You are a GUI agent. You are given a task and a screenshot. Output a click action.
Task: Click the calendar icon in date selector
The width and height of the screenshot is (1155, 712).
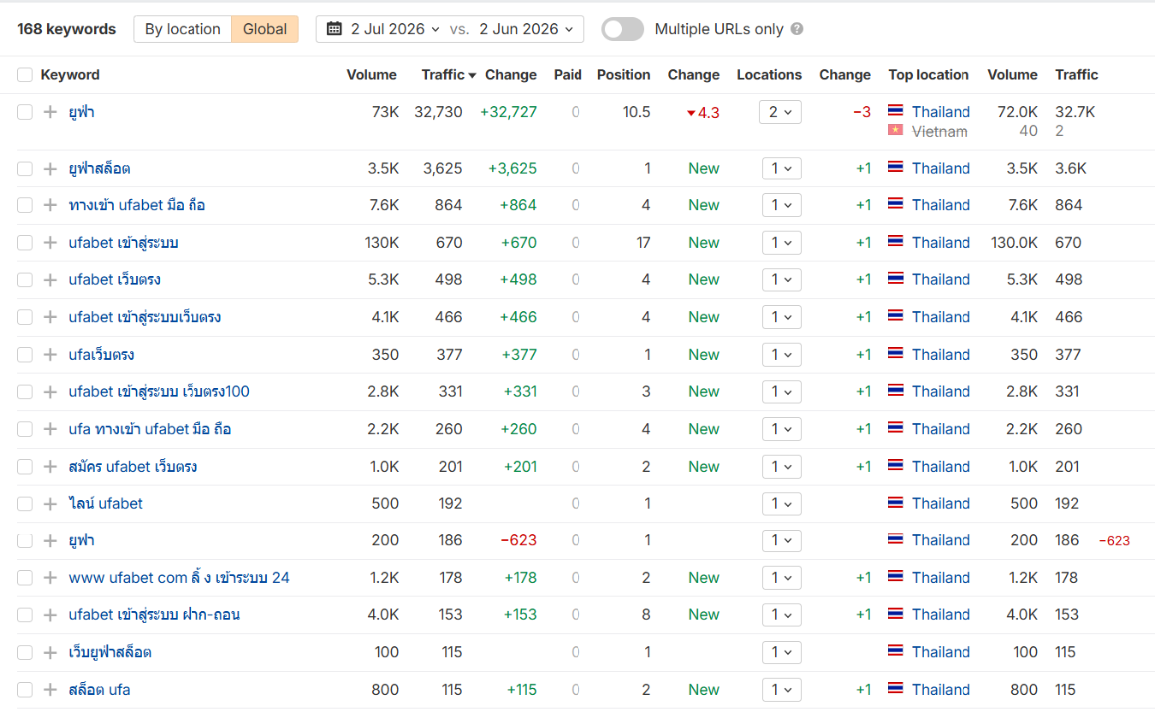(334, 29)
